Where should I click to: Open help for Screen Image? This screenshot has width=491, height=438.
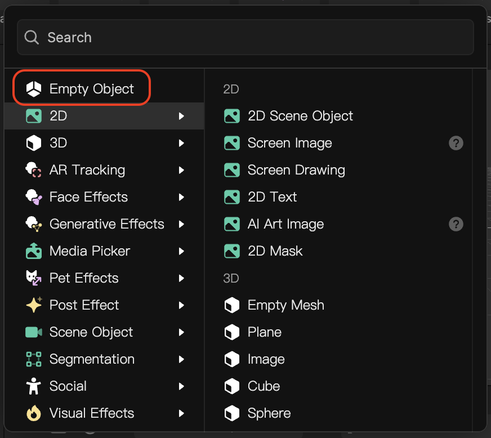click(456, 143)
